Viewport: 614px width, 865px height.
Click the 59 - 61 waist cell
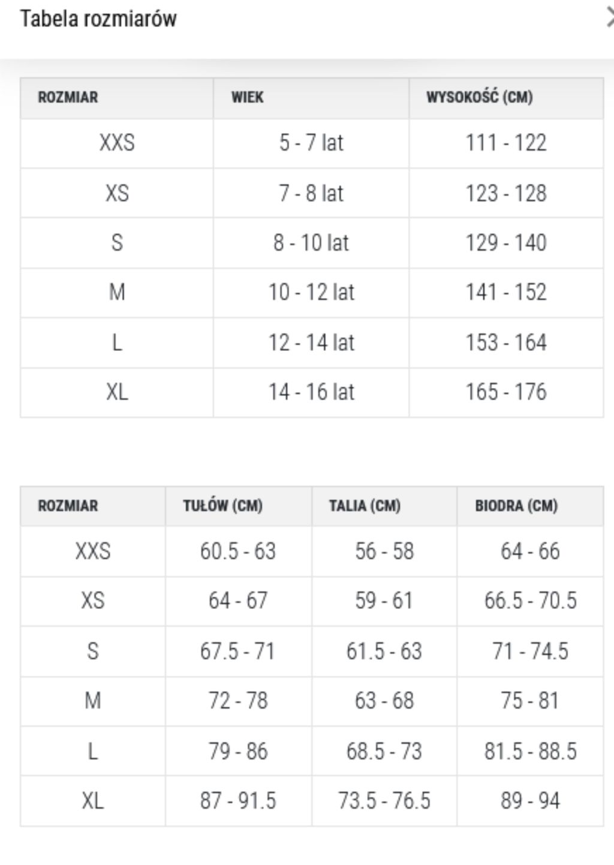coord(384,601)
